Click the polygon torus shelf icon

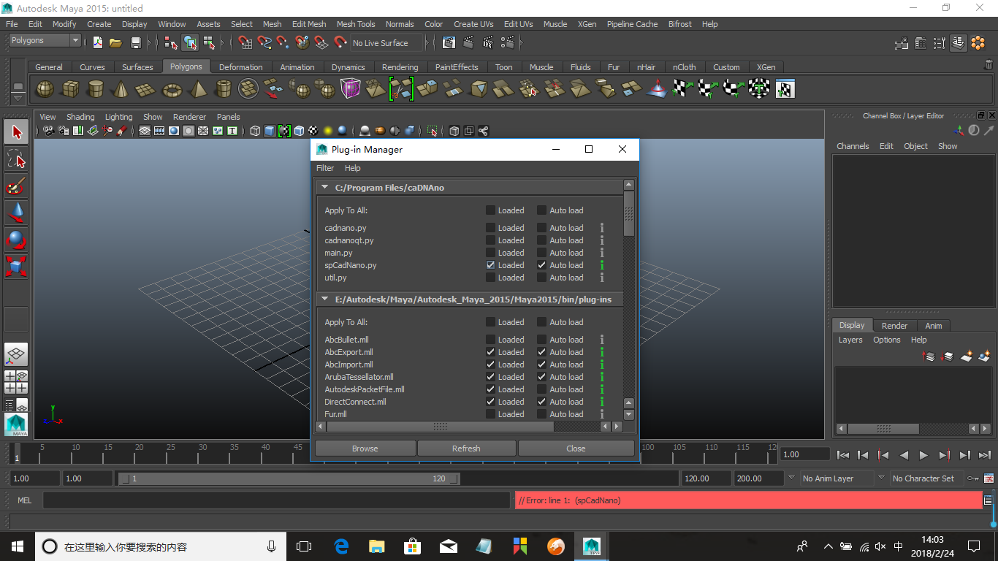coord(172,89)
